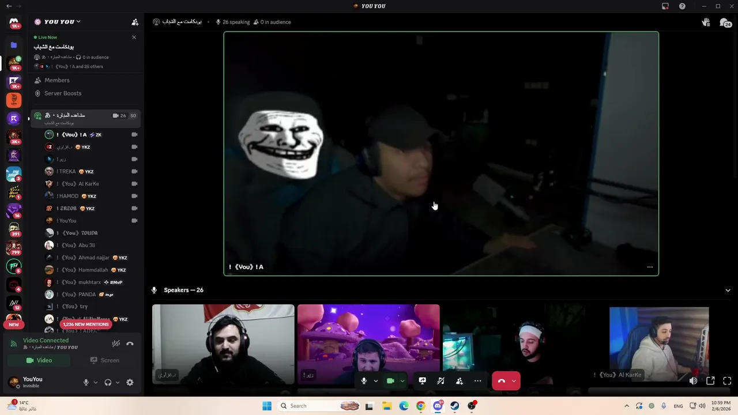This screenshot has width=738, height=415.
Task: Open the orange server icon in sidebar
Action: pos(14,100)
